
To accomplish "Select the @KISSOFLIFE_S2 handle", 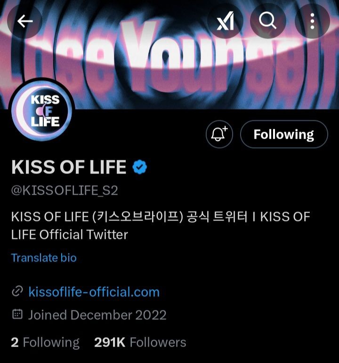I will 65,190.
